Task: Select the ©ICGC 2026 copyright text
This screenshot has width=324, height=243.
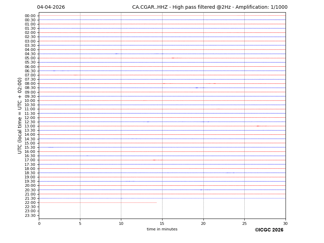Action: 269,230
